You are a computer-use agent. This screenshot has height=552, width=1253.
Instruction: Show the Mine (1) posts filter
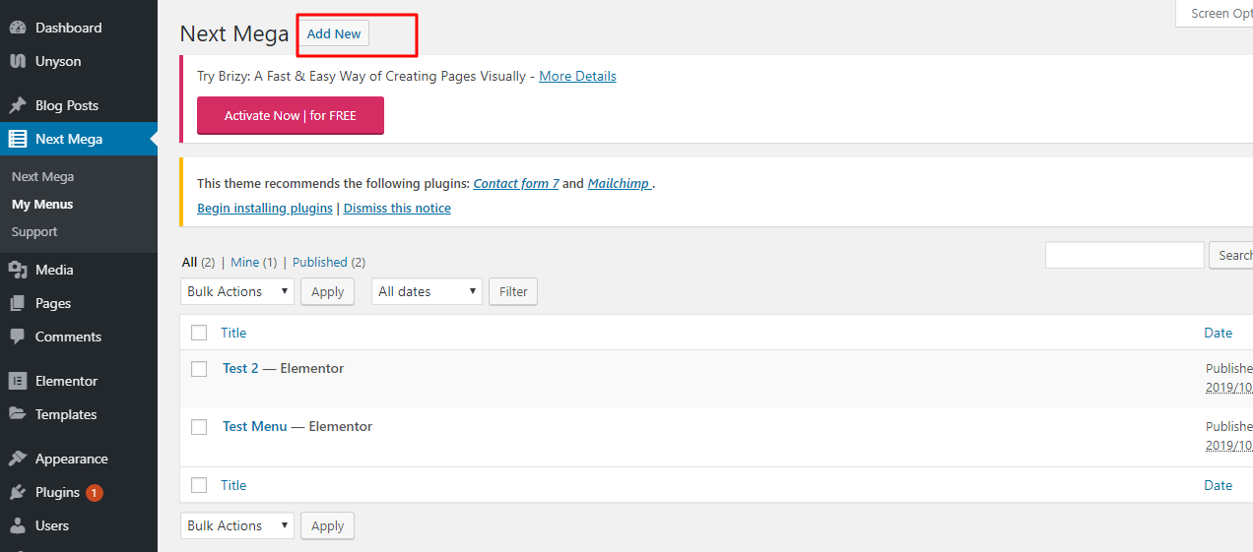(x=254, y=262)
